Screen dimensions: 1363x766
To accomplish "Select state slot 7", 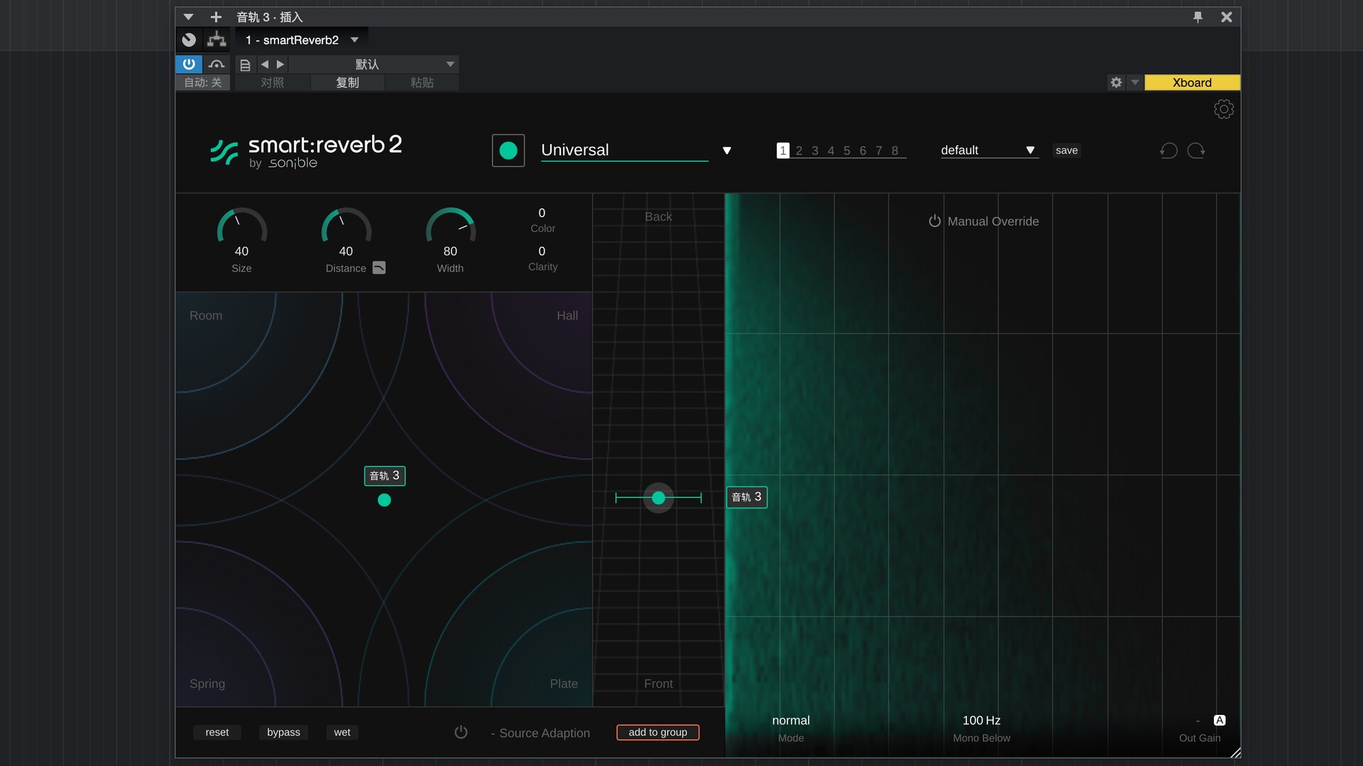I will (x=879, y=150).
